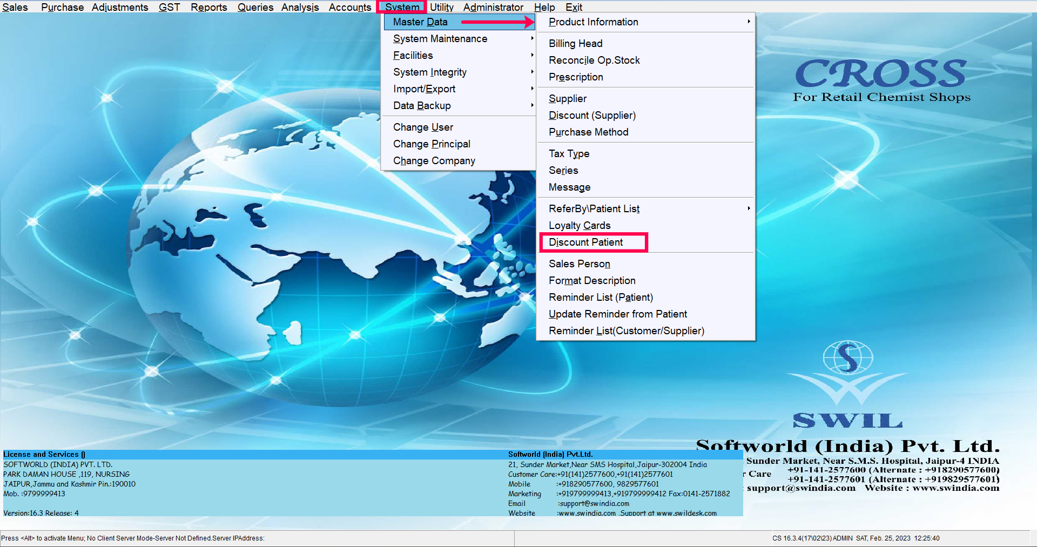Open Format Description entry
Viewport: 1037px width, 547px height.
coord(646,281)
